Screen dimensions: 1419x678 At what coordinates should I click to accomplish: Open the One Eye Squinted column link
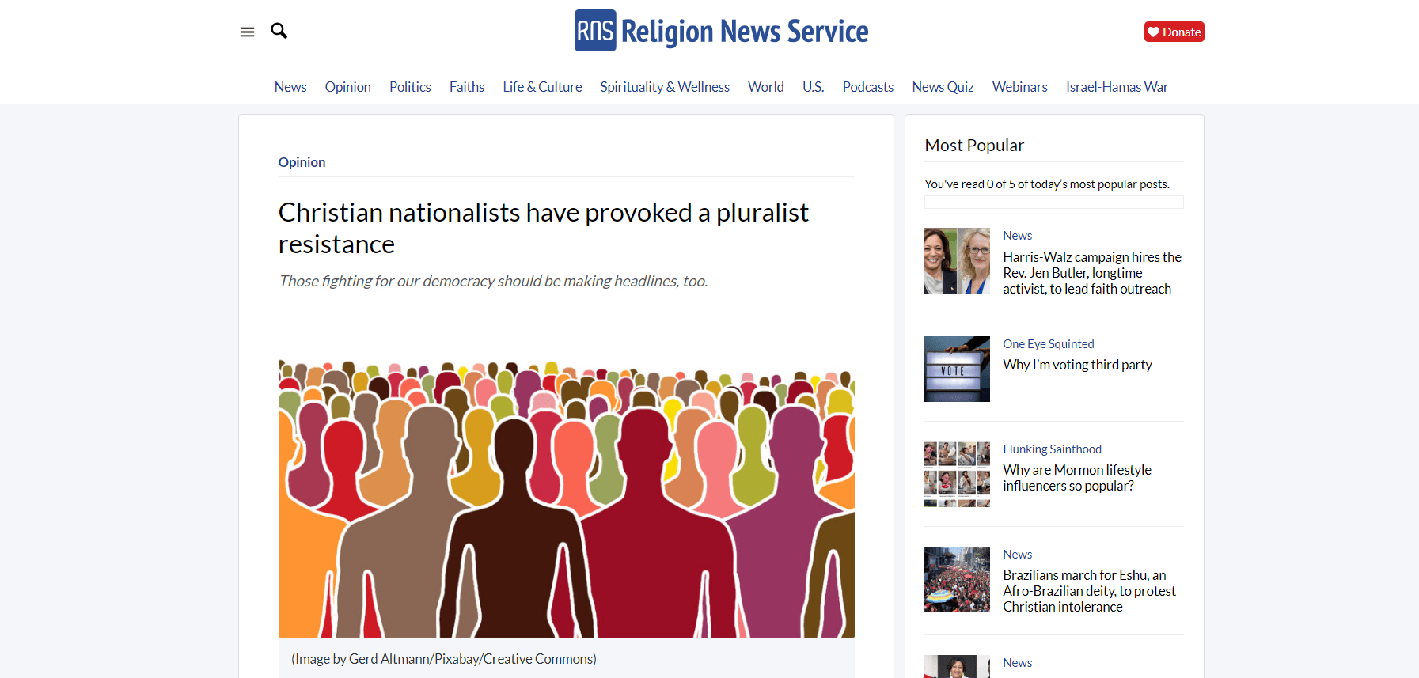click(x=1048, y=344)
